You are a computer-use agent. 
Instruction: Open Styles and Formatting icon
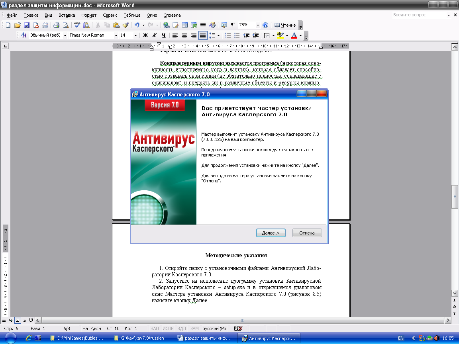click(x=24, y=35)
